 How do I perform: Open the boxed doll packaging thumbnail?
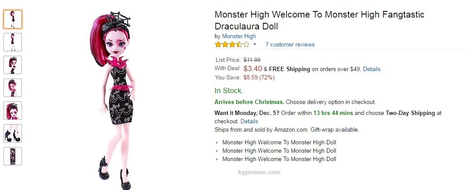pyautogui.click(x=13, y=156)
